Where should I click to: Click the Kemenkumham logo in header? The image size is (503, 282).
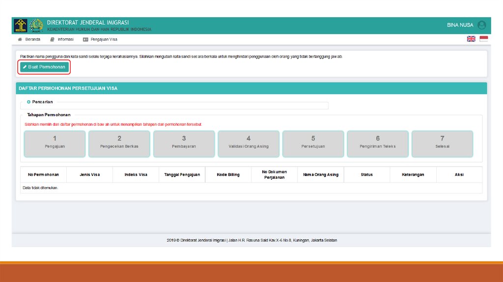coord(21,26)
